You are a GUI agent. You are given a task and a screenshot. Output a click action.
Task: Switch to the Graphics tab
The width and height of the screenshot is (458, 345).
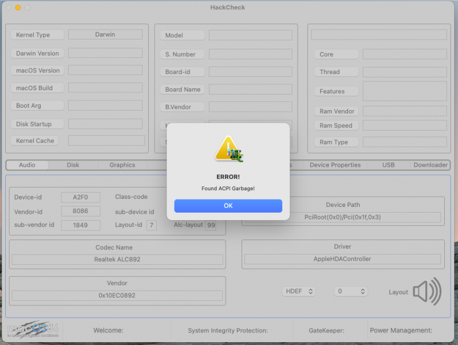click(122, 165)
